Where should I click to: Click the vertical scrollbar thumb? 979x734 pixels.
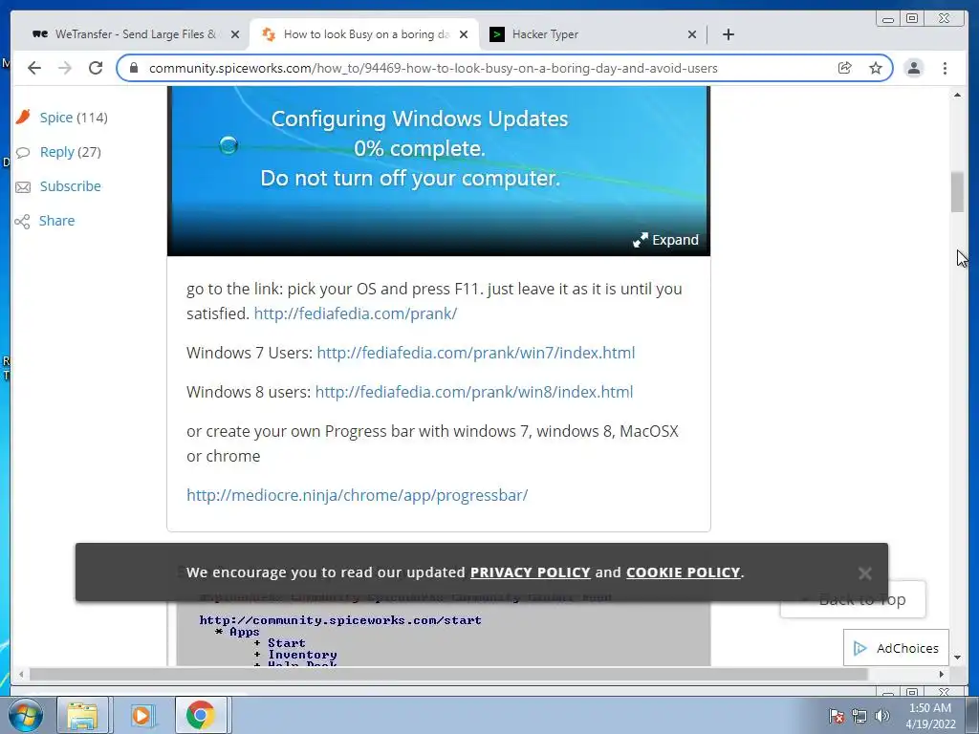[x=957, y=192]
